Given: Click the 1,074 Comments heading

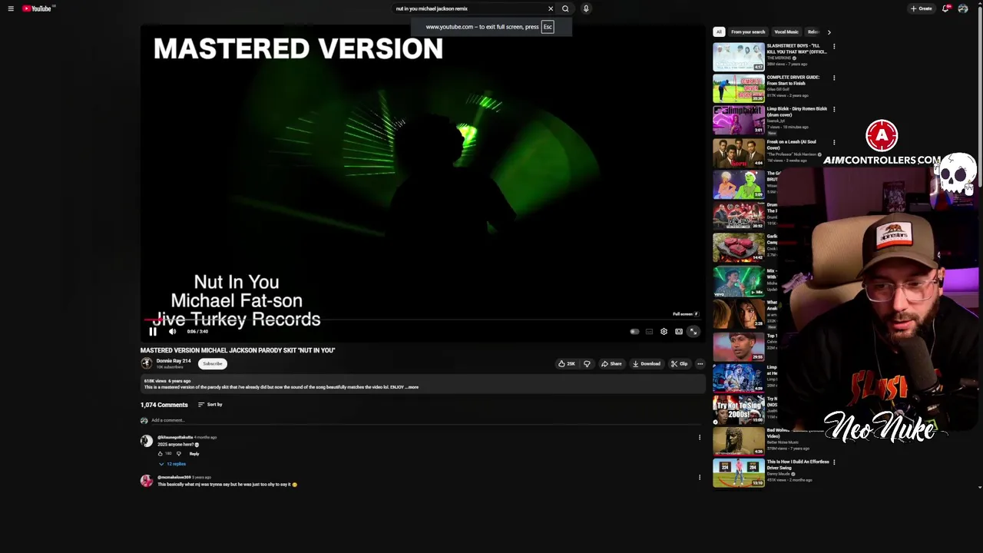Looking at the screenshot, I should pyautogui.click(x=164, y=405).
